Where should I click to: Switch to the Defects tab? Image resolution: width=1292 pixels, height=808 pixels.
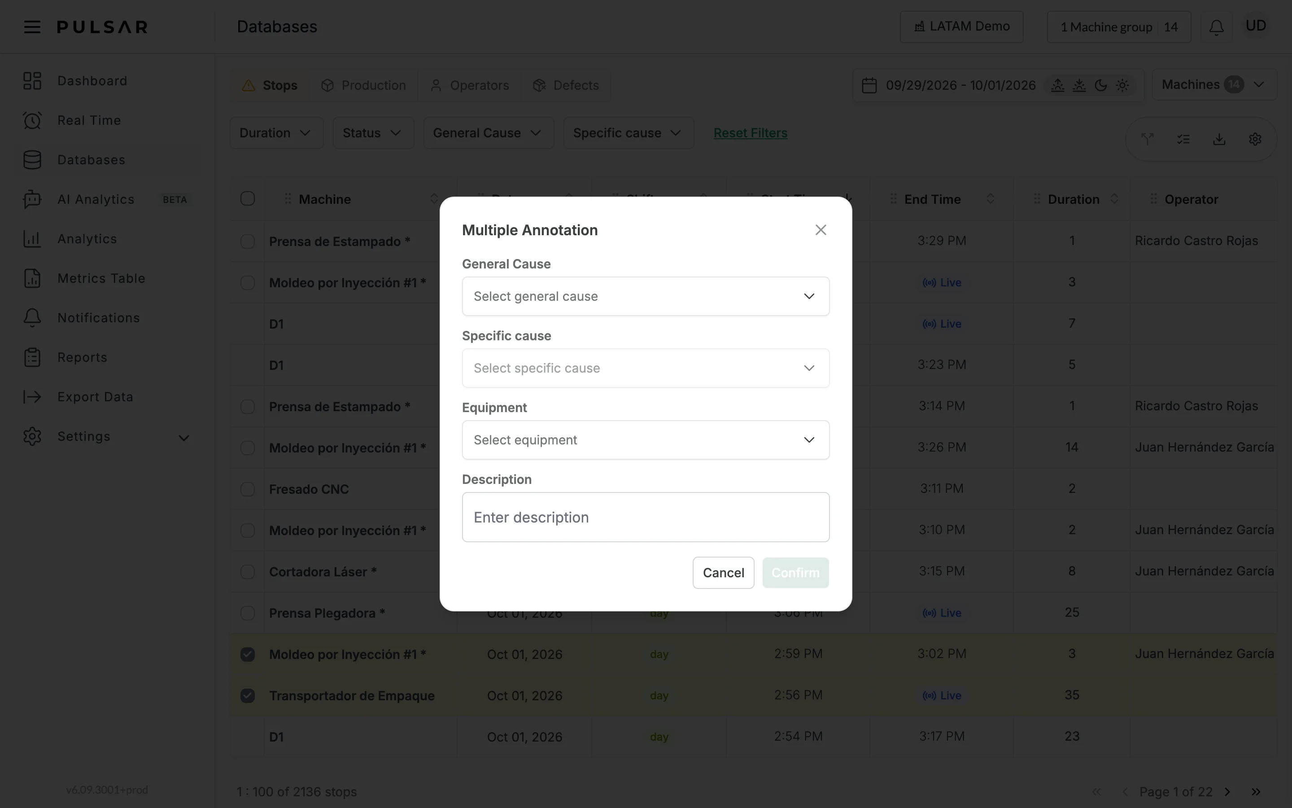566,85
